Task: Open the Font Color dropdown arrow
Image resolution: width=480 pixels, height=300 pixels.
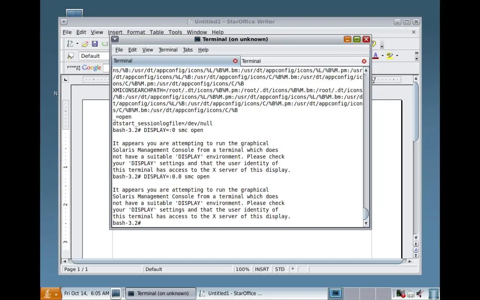Action: point(382,56)
